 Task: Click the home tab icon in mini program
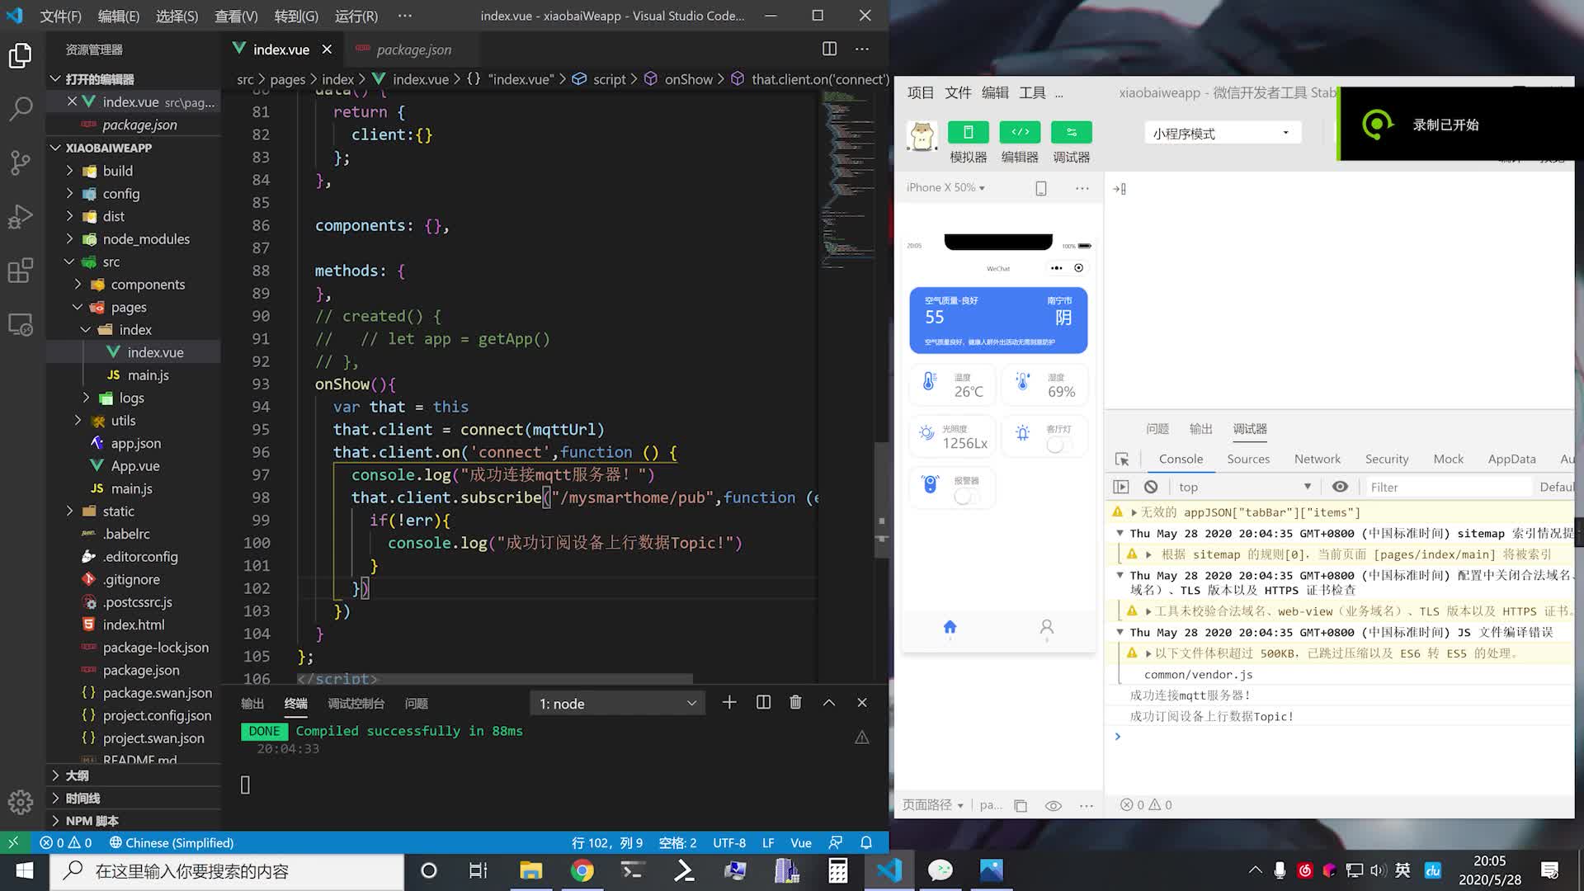coord(950,628)
